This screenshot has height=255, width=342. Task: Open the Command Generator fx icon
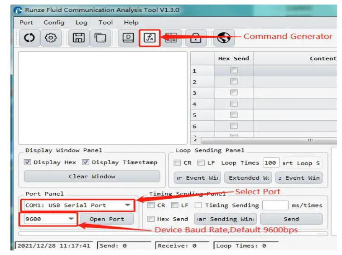point(149,38)
